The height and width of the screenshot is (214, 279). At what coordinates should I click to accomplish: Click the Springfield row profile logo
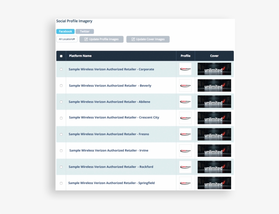pyautogui.click(x=185, y=183)
